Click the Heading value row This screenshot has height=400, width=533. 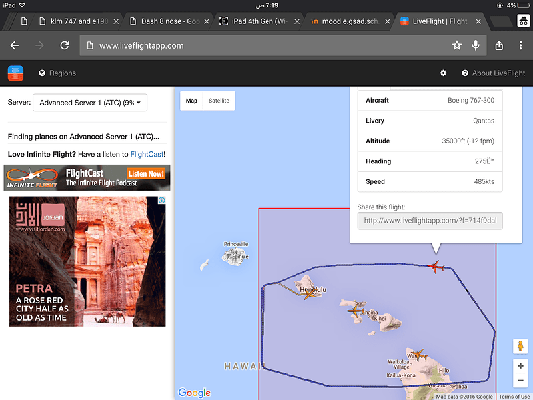[x=430, y=161]
